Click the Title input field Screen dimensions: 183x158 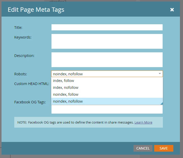107,27
